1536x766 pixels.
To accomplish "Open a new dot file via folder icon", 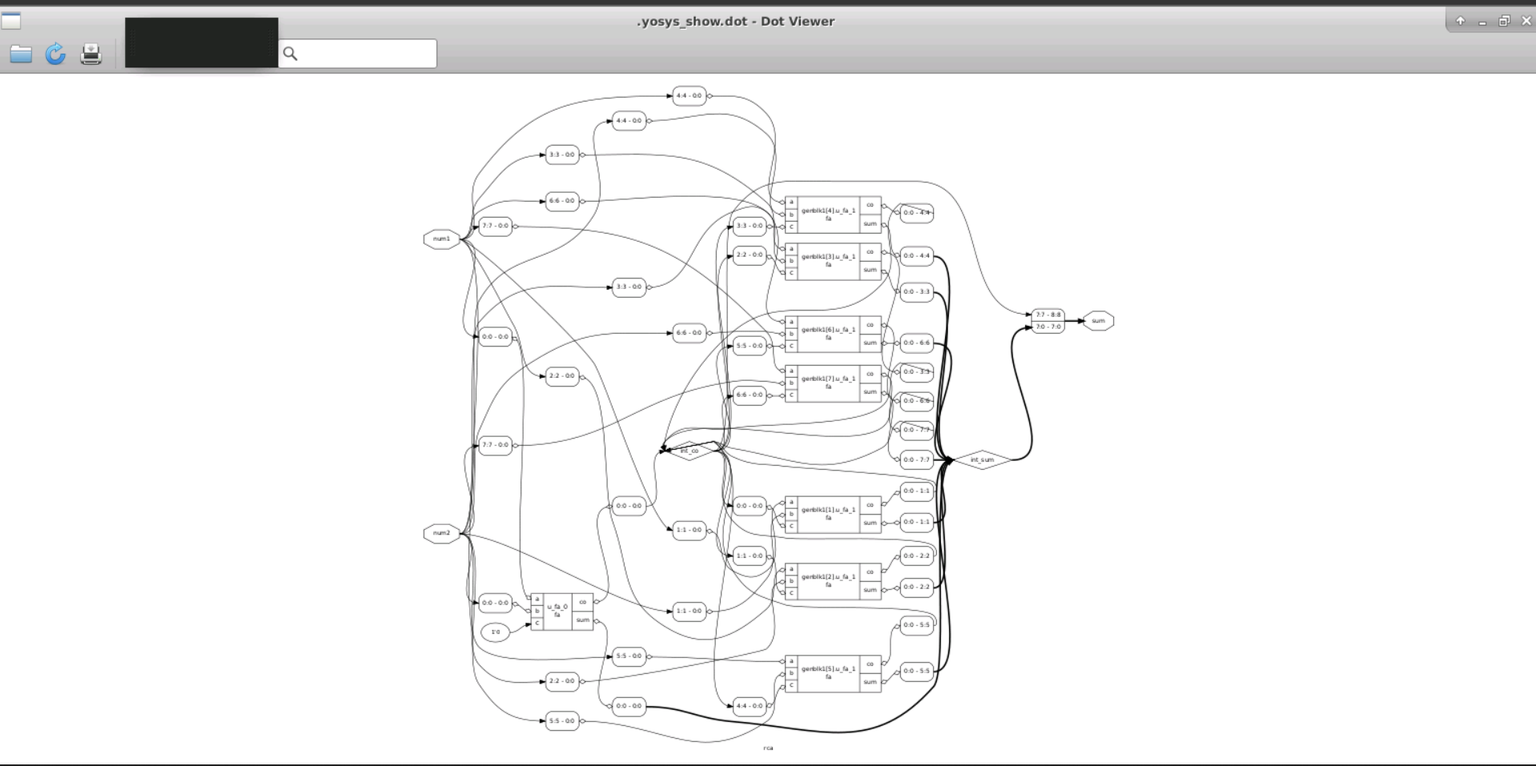I will pyautogui.click(x=20, y=54).
